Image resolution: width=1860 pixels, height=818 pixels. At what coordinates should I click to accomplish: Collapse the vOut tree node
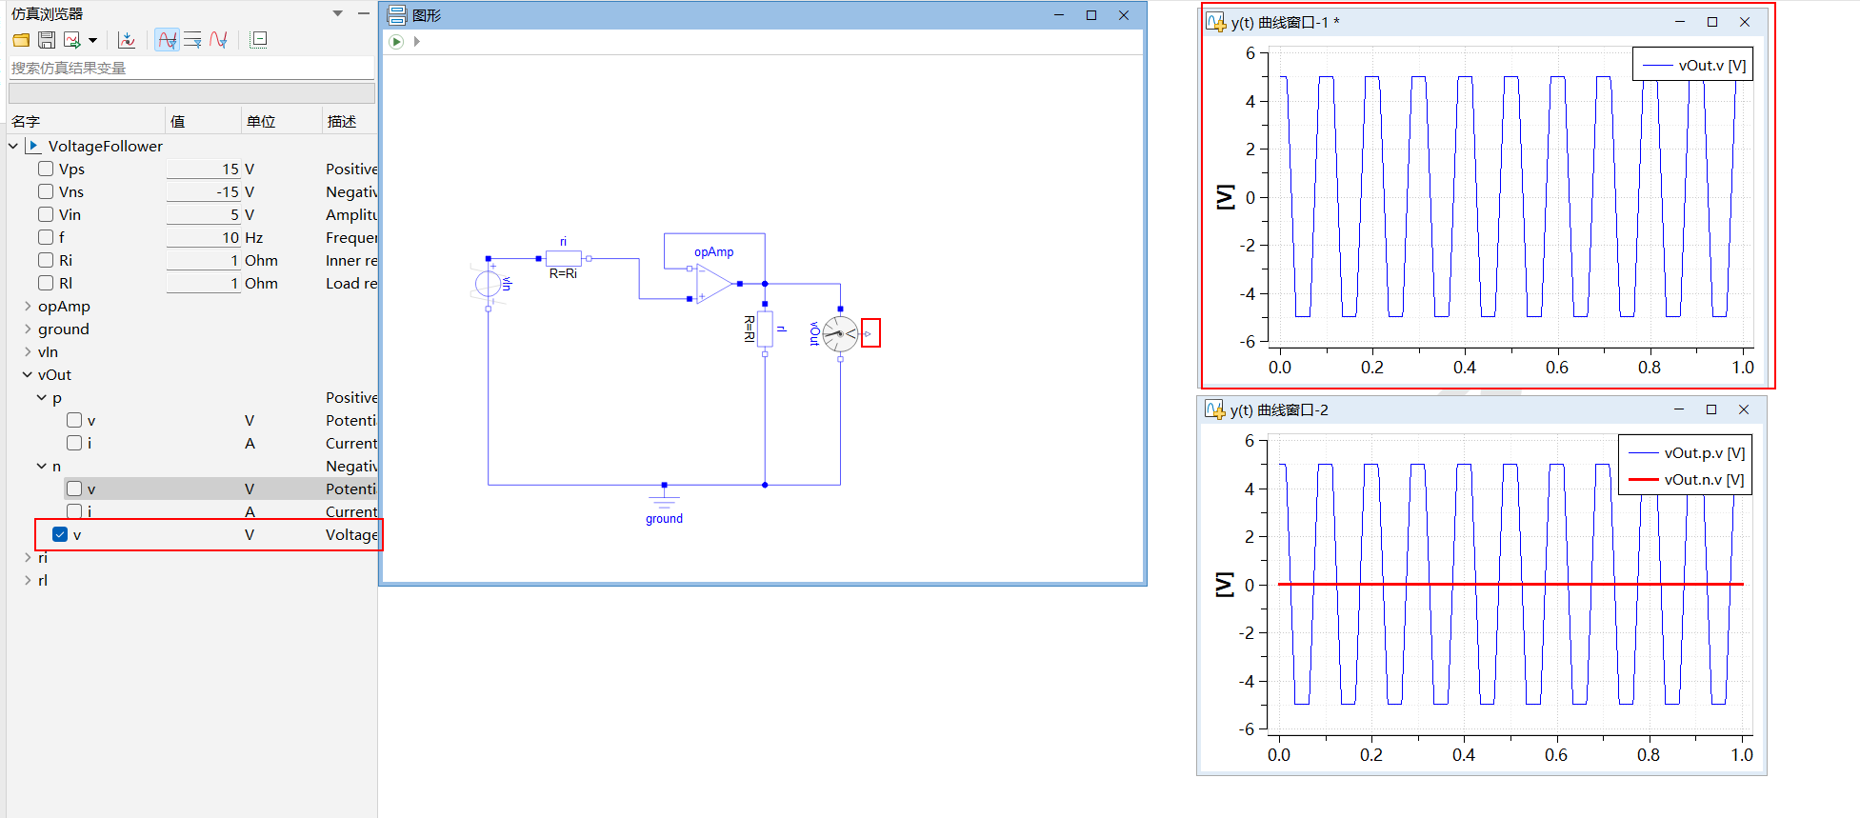[x=28, y=374]
